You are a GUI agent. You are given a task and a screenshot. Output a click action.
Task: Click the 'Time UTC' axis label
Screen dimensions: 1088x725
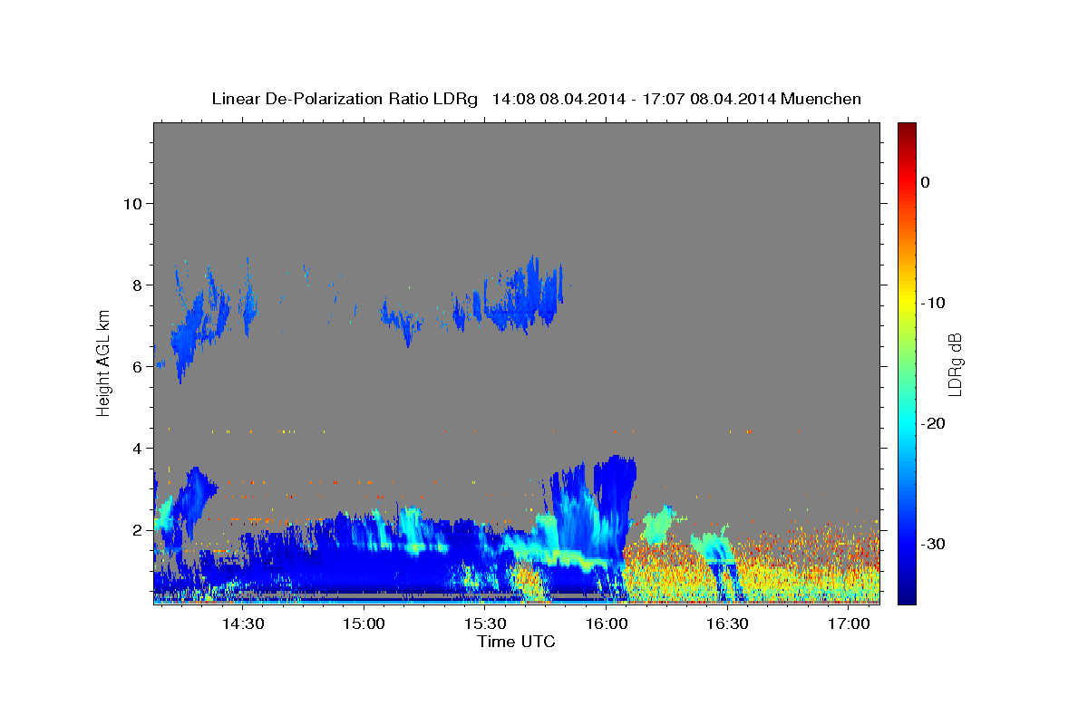(x=516, y=642)
